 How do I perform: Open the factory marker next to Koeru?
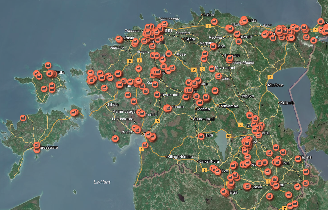(x=218, y=76)
